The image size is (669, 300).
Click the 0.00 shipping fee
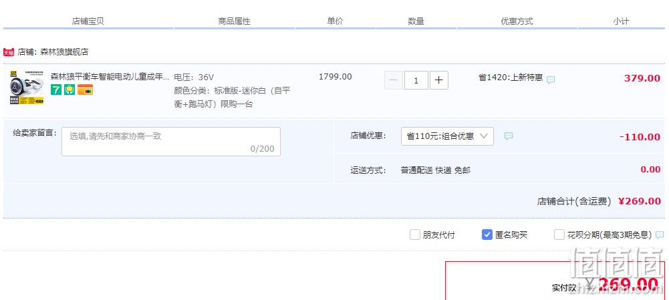pos(651,170)
